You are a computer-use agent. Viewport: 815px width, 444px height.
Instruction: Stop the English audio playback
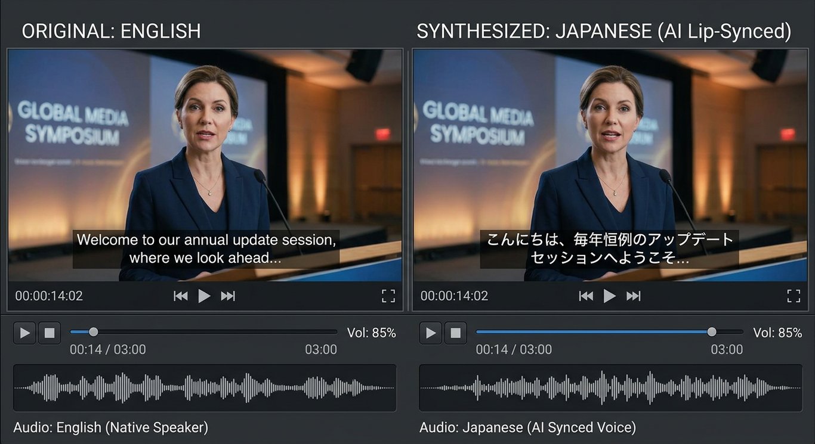50,333
